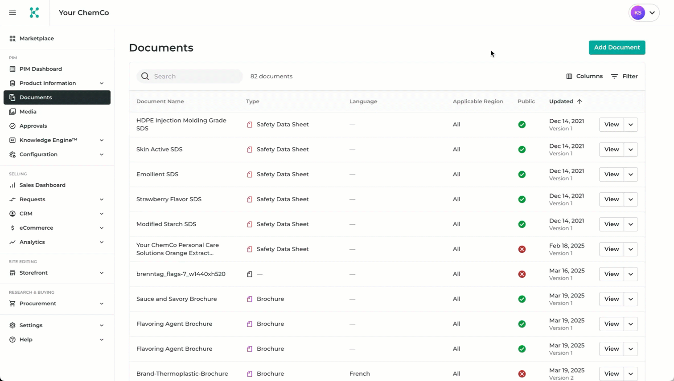Click the Updated sort arrow icon
The image size is (674, 381).
click(579, 101)
